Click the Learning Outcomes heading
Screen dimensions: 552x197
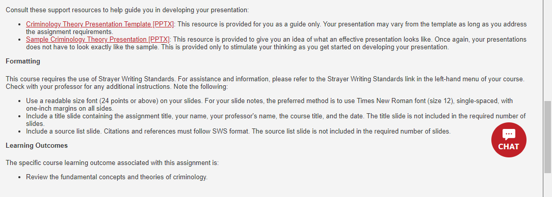(37, 145)
